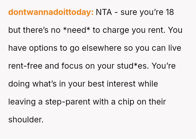Click the final word "shoulder."
The image size is (196, 139).
[26, 120]
